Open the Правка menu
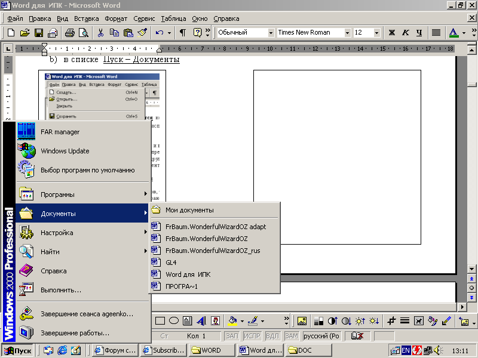Image resolution: width=478 pixels, height=358 pixels. pos(40,18)
